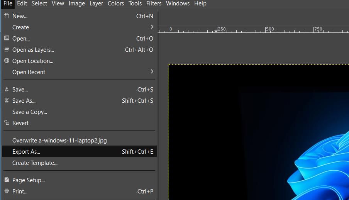
Task: Choose Create Template... entry
Action: [x=79, y=163]
